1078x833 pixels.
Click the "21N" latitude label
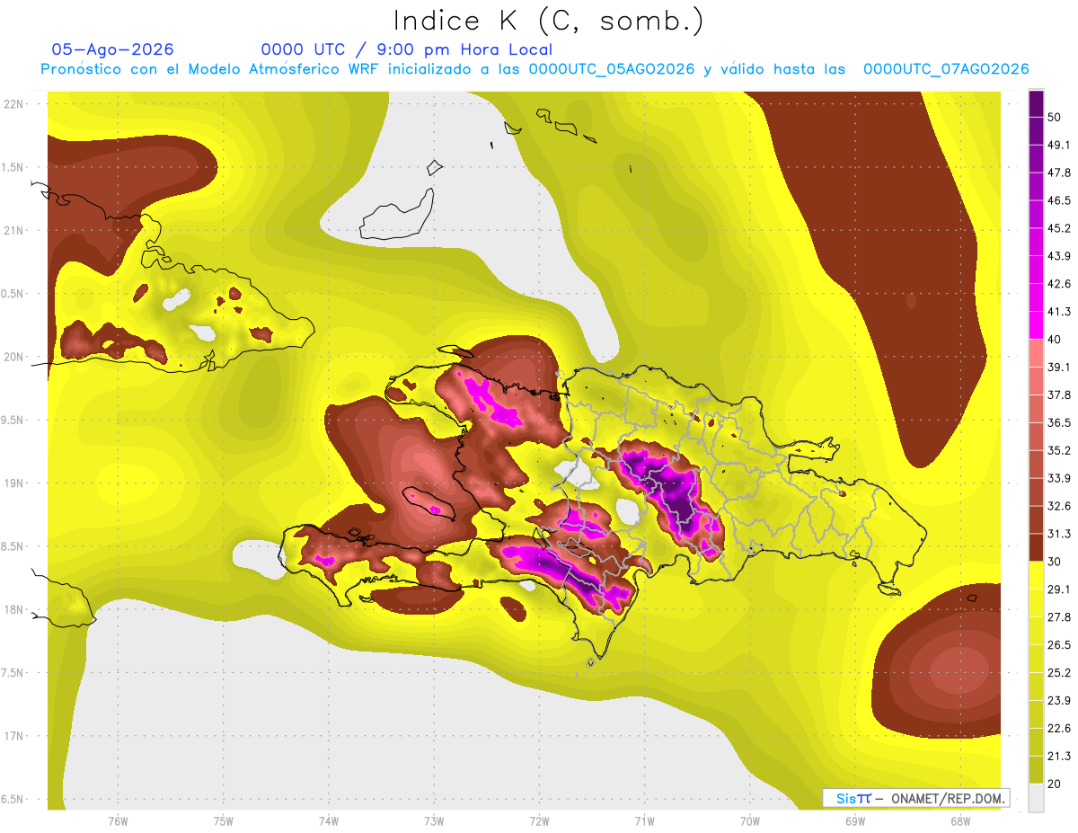point(13,230)
